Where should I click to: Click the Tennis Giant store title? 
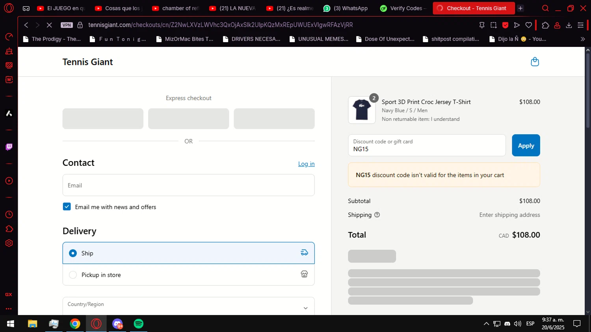(x=88, y=62)
